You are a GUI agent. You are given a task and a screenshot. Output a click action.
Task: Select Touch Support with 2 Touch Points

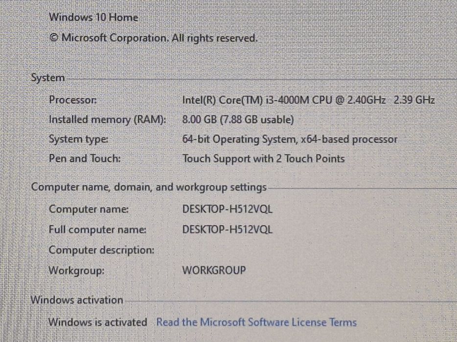click(x=263, y=159)
